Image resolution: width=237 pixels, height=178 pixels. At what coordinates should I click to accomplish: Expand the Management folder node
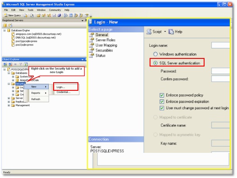pyautogui.click(x=9, y=105)
